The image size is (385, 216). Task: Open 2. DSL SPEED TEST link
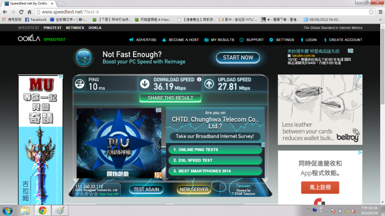(215, 160)
